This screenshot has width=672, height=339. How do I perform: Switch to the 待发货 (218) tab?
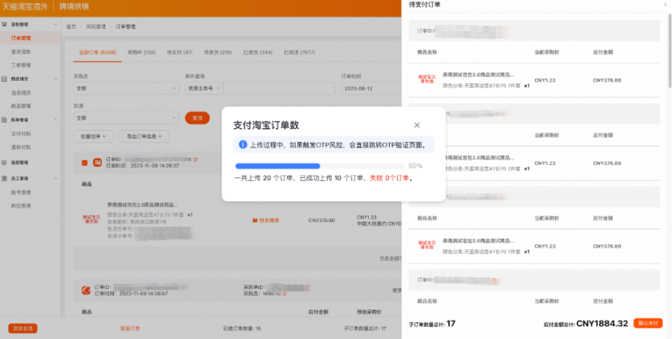(217, 52)
